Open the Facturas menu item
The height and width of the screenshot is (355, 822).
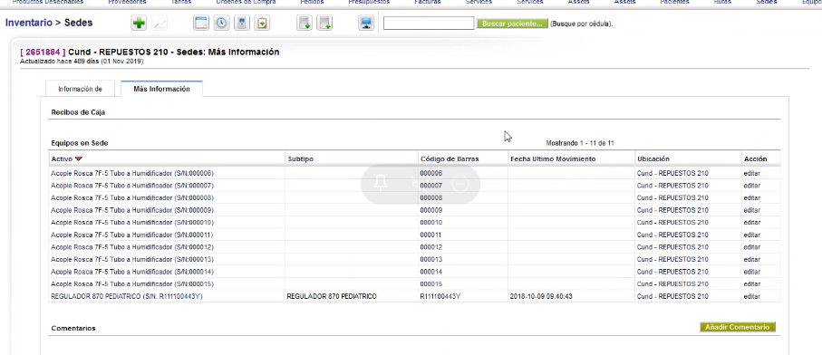pyautogui.click(x=428, y=2)
